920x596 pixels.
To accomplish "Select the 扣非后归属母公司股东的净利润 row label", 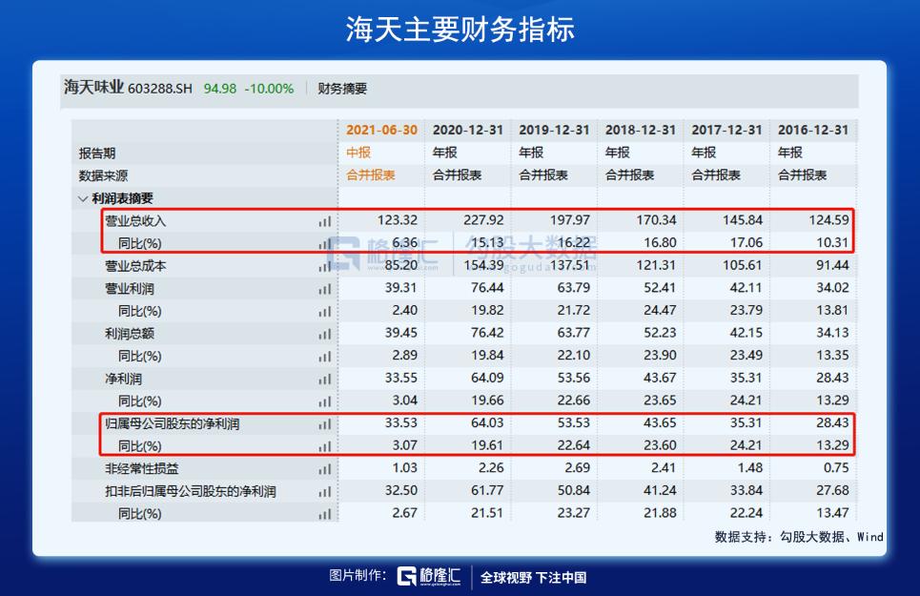I will [191, 492].
